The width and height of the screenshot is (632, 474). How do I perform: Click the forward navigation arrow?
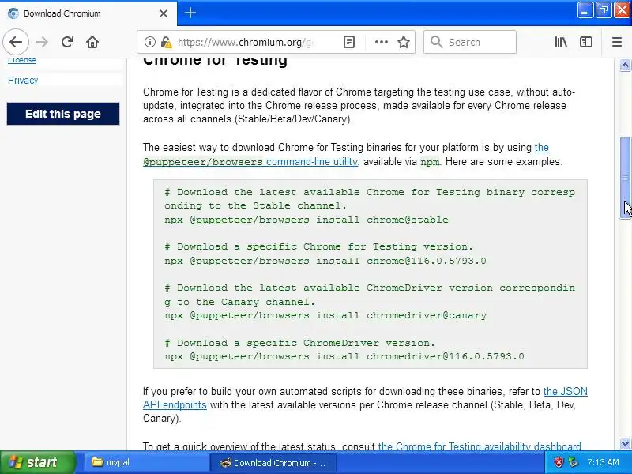tap(42, 42)
